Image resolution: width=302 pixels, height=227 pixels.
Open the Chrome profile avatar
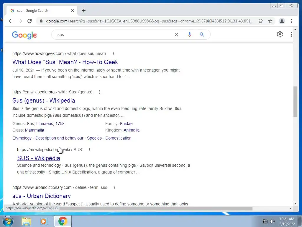282,21
